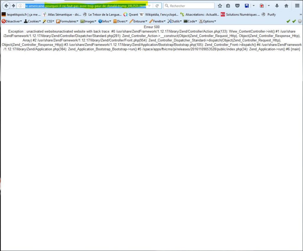The image size is (303, 251).
Task: Focus the Rechercher search field
Action: (x=189, y=6)
